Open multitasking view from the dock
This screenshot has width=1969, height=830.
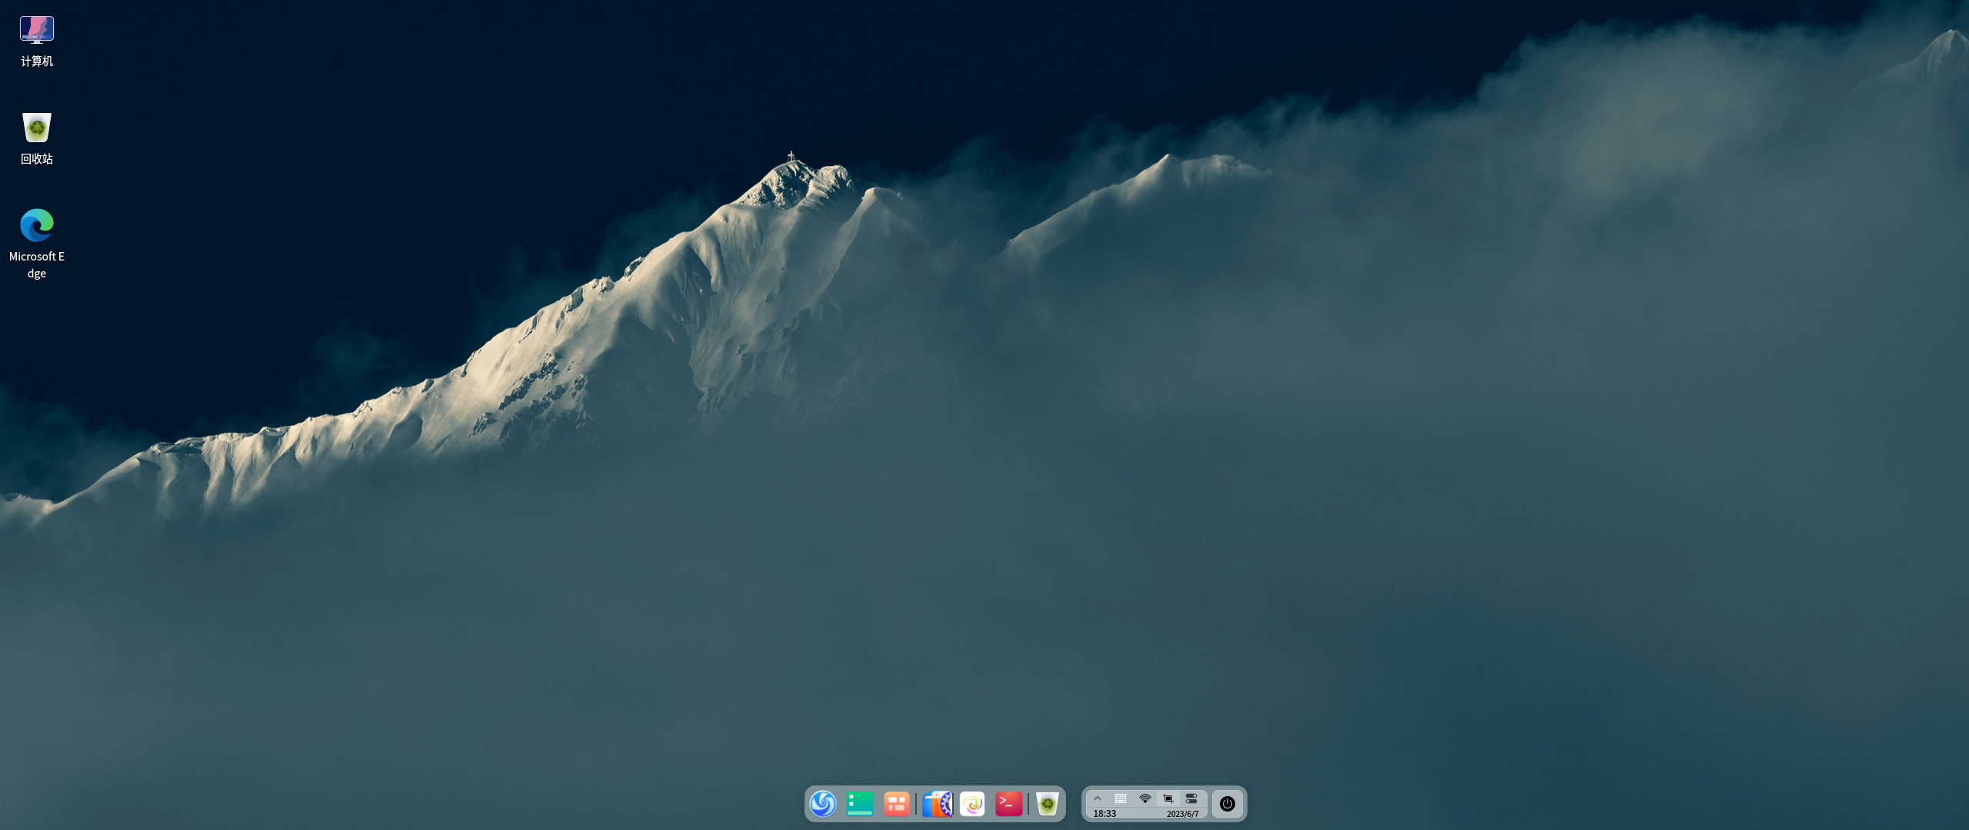pos(897,804)
